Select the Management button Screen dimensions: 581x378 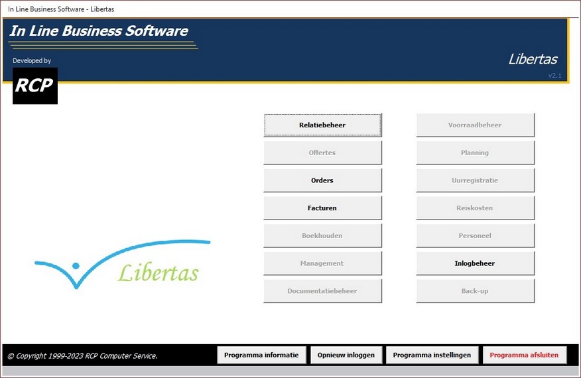(322, 263)
